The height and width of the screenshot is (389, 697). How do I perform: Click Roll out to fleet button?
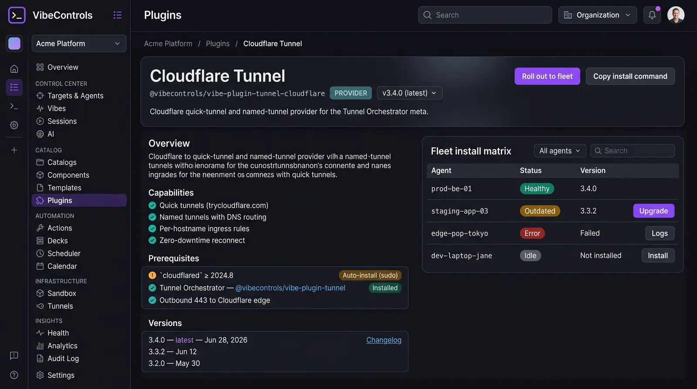pyautogui.click(x=547, y=76)
